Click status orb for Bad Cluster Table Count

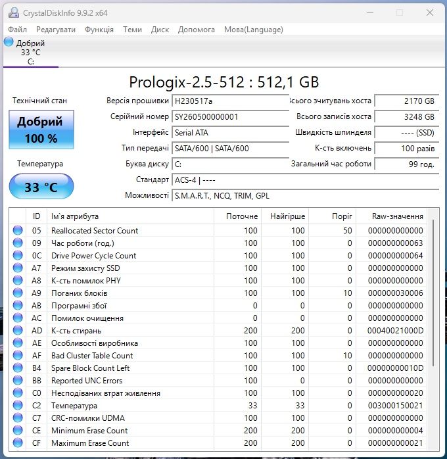coord(18,355)
